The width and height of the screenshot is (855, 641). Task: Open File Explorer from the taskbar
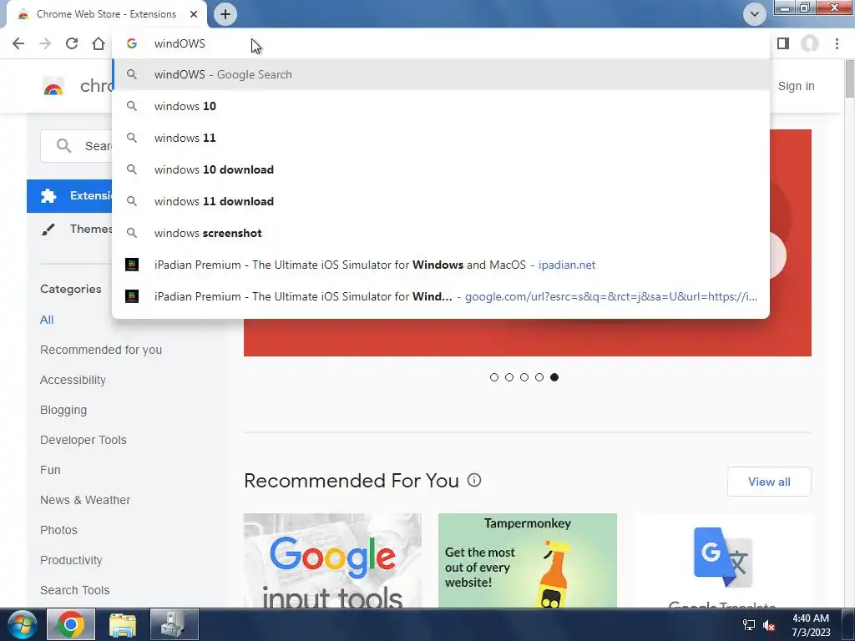point(123,624)
